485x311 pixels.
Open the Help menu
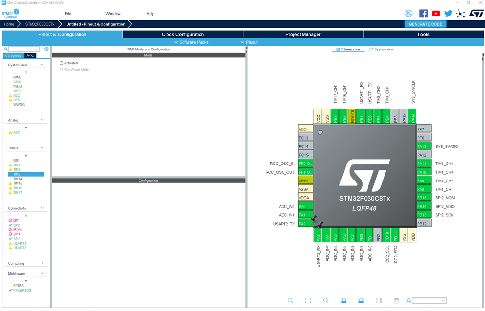click(x=151, y=14)
